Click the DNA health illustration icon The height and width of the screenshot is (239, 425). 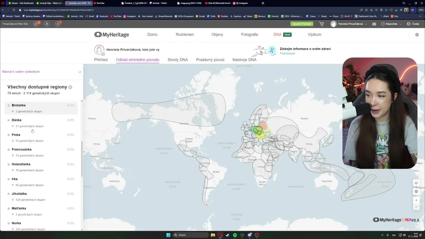(265, 50)
